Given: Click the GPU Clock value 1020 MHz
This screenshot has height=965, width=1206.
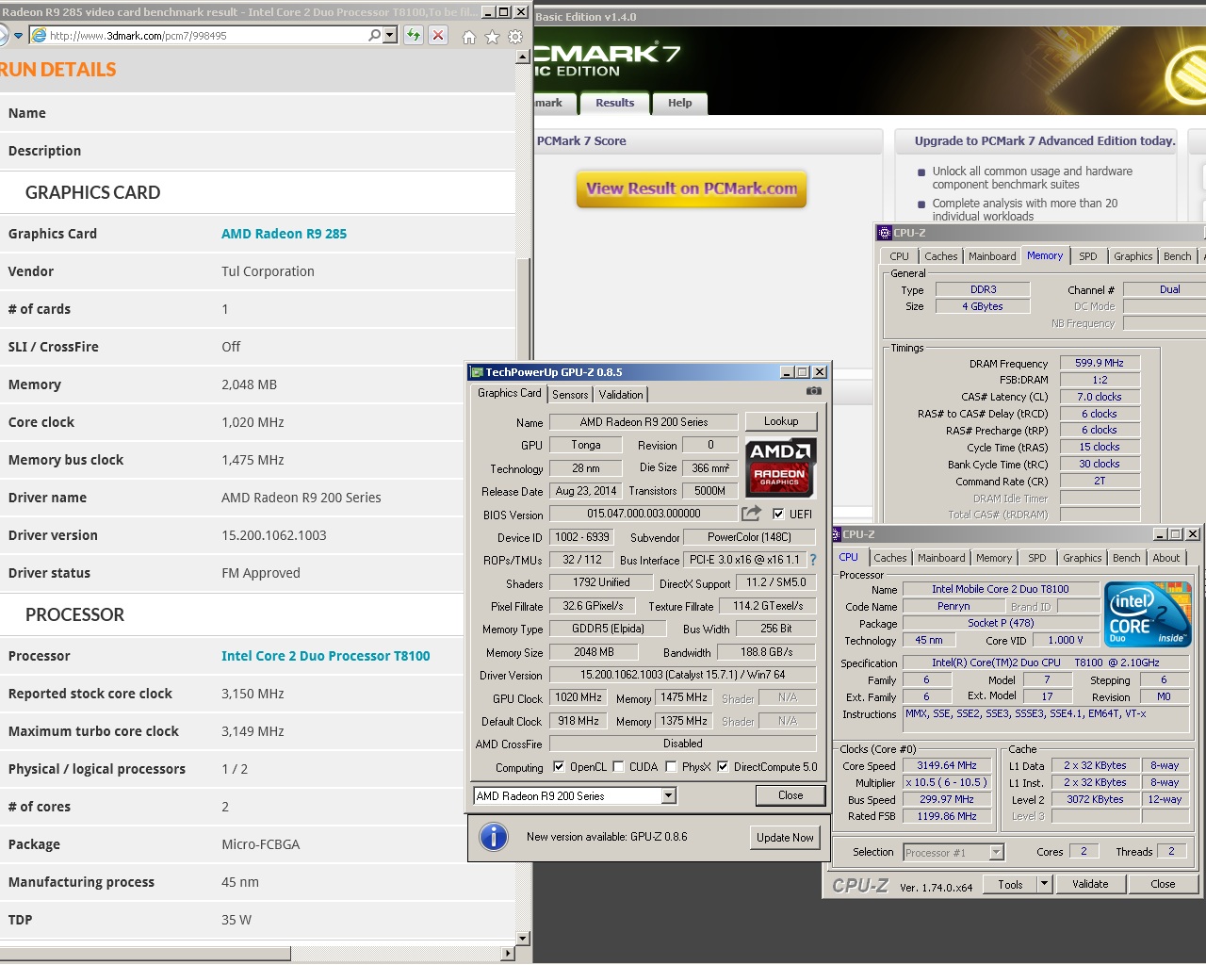Looking at the screenshot, I should tap(579, 697).
